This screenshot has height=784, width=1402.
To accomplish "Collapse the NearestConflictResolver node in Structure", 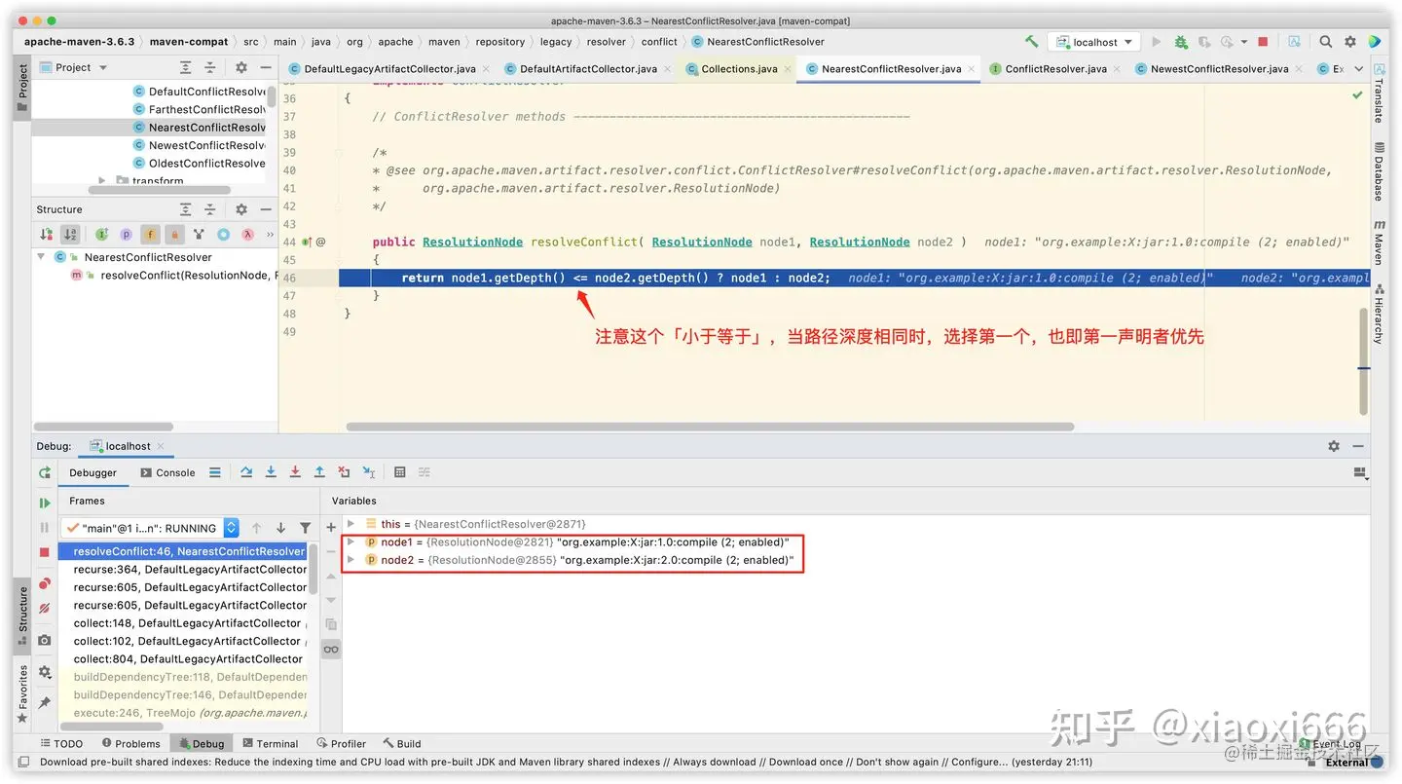I will point(41,257).
